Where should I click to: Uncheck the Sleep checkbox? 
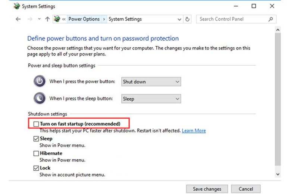coord(36,139)
